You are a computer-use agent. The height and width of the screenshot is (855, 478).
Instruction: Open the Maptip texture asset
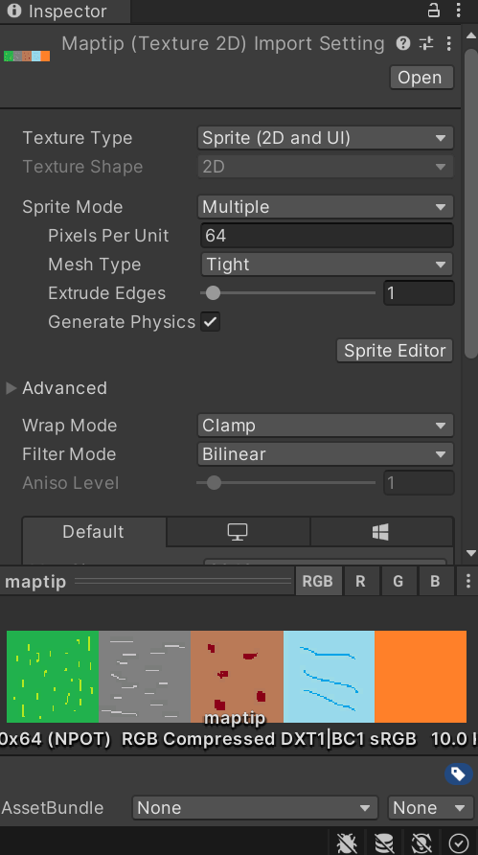click(x=421, y=78)
